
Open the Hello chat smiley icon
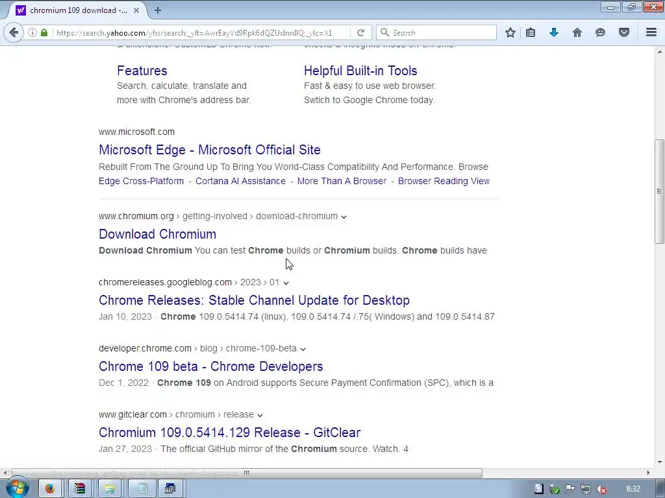600,32
